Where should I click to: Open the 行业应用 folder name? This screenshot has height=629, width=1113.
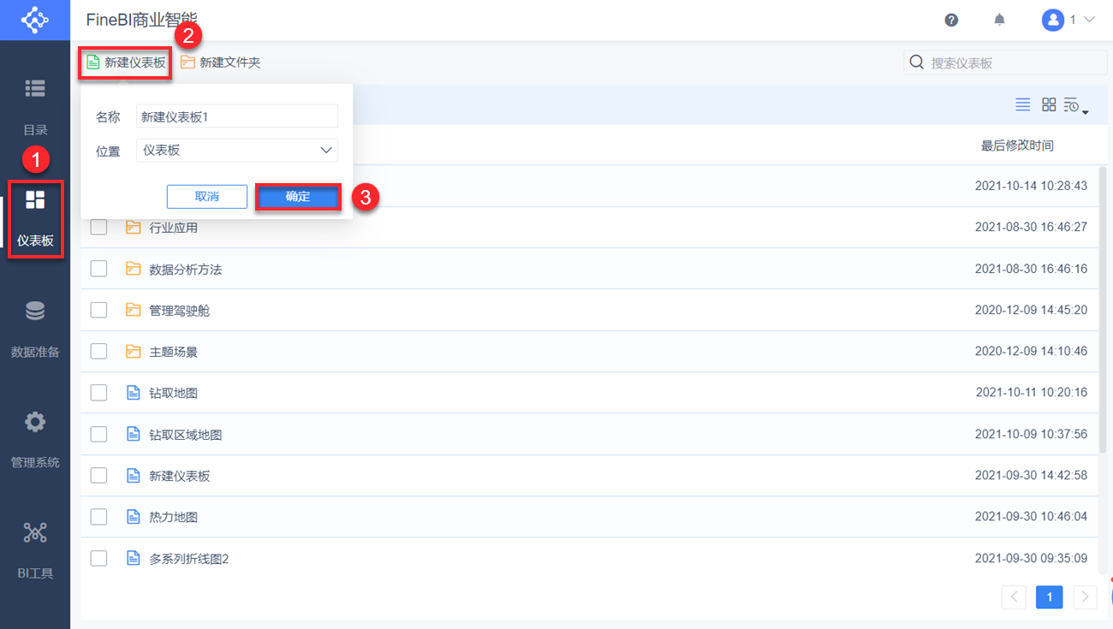174,228
